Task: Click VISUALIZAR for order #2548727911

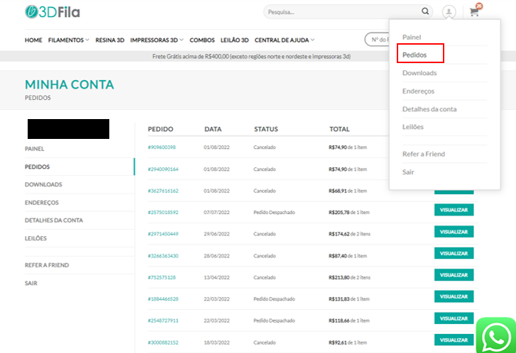Action: [x=454, y=318]
